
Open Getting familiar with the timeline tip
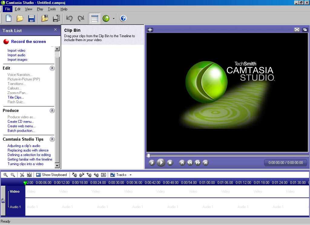(x=30, y=159)
